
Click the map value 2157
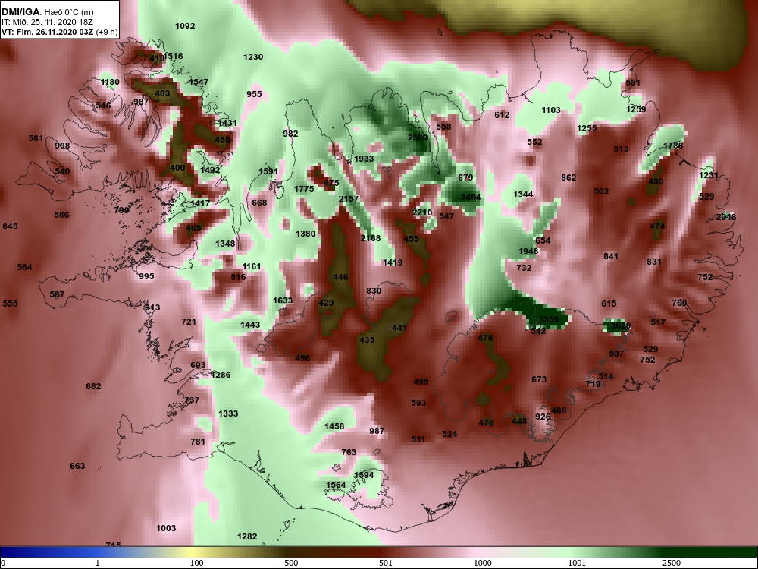click(349, 198)
